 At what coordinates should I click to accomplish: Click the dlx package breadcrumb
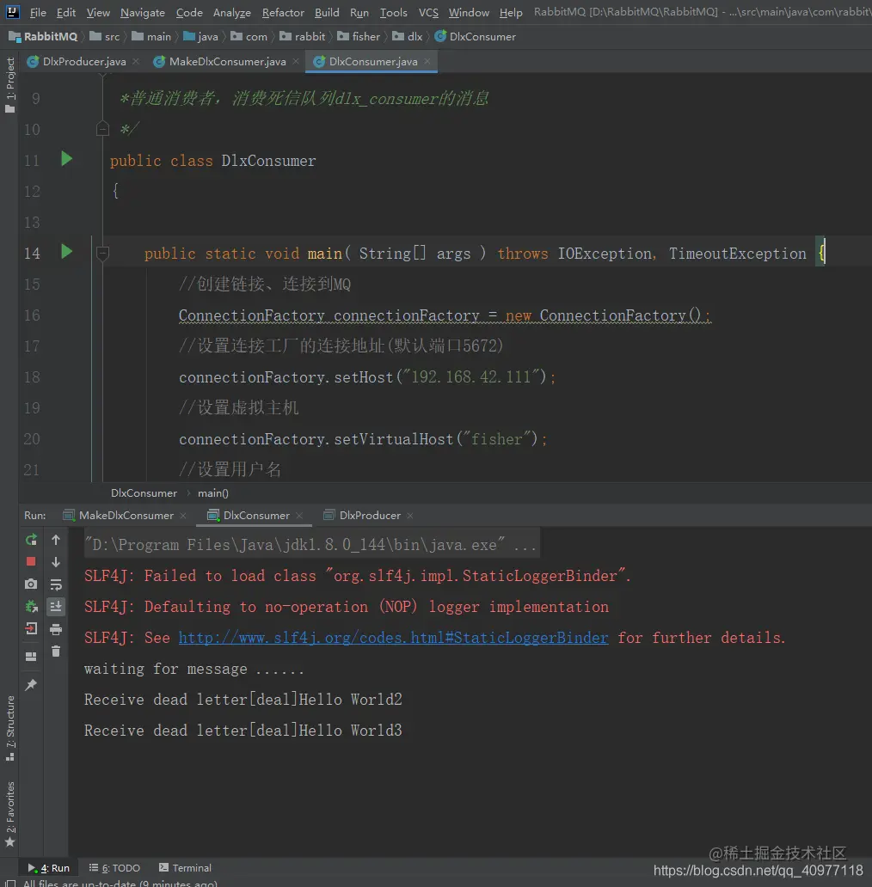point(408,36)
